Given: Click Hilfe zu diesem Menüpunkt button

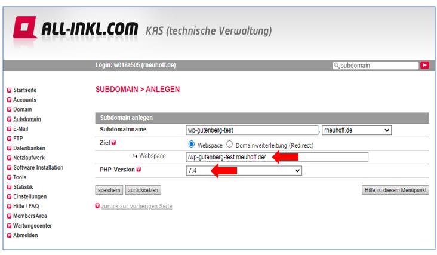Looking at the screenshot, I should (x=395, y=190).
